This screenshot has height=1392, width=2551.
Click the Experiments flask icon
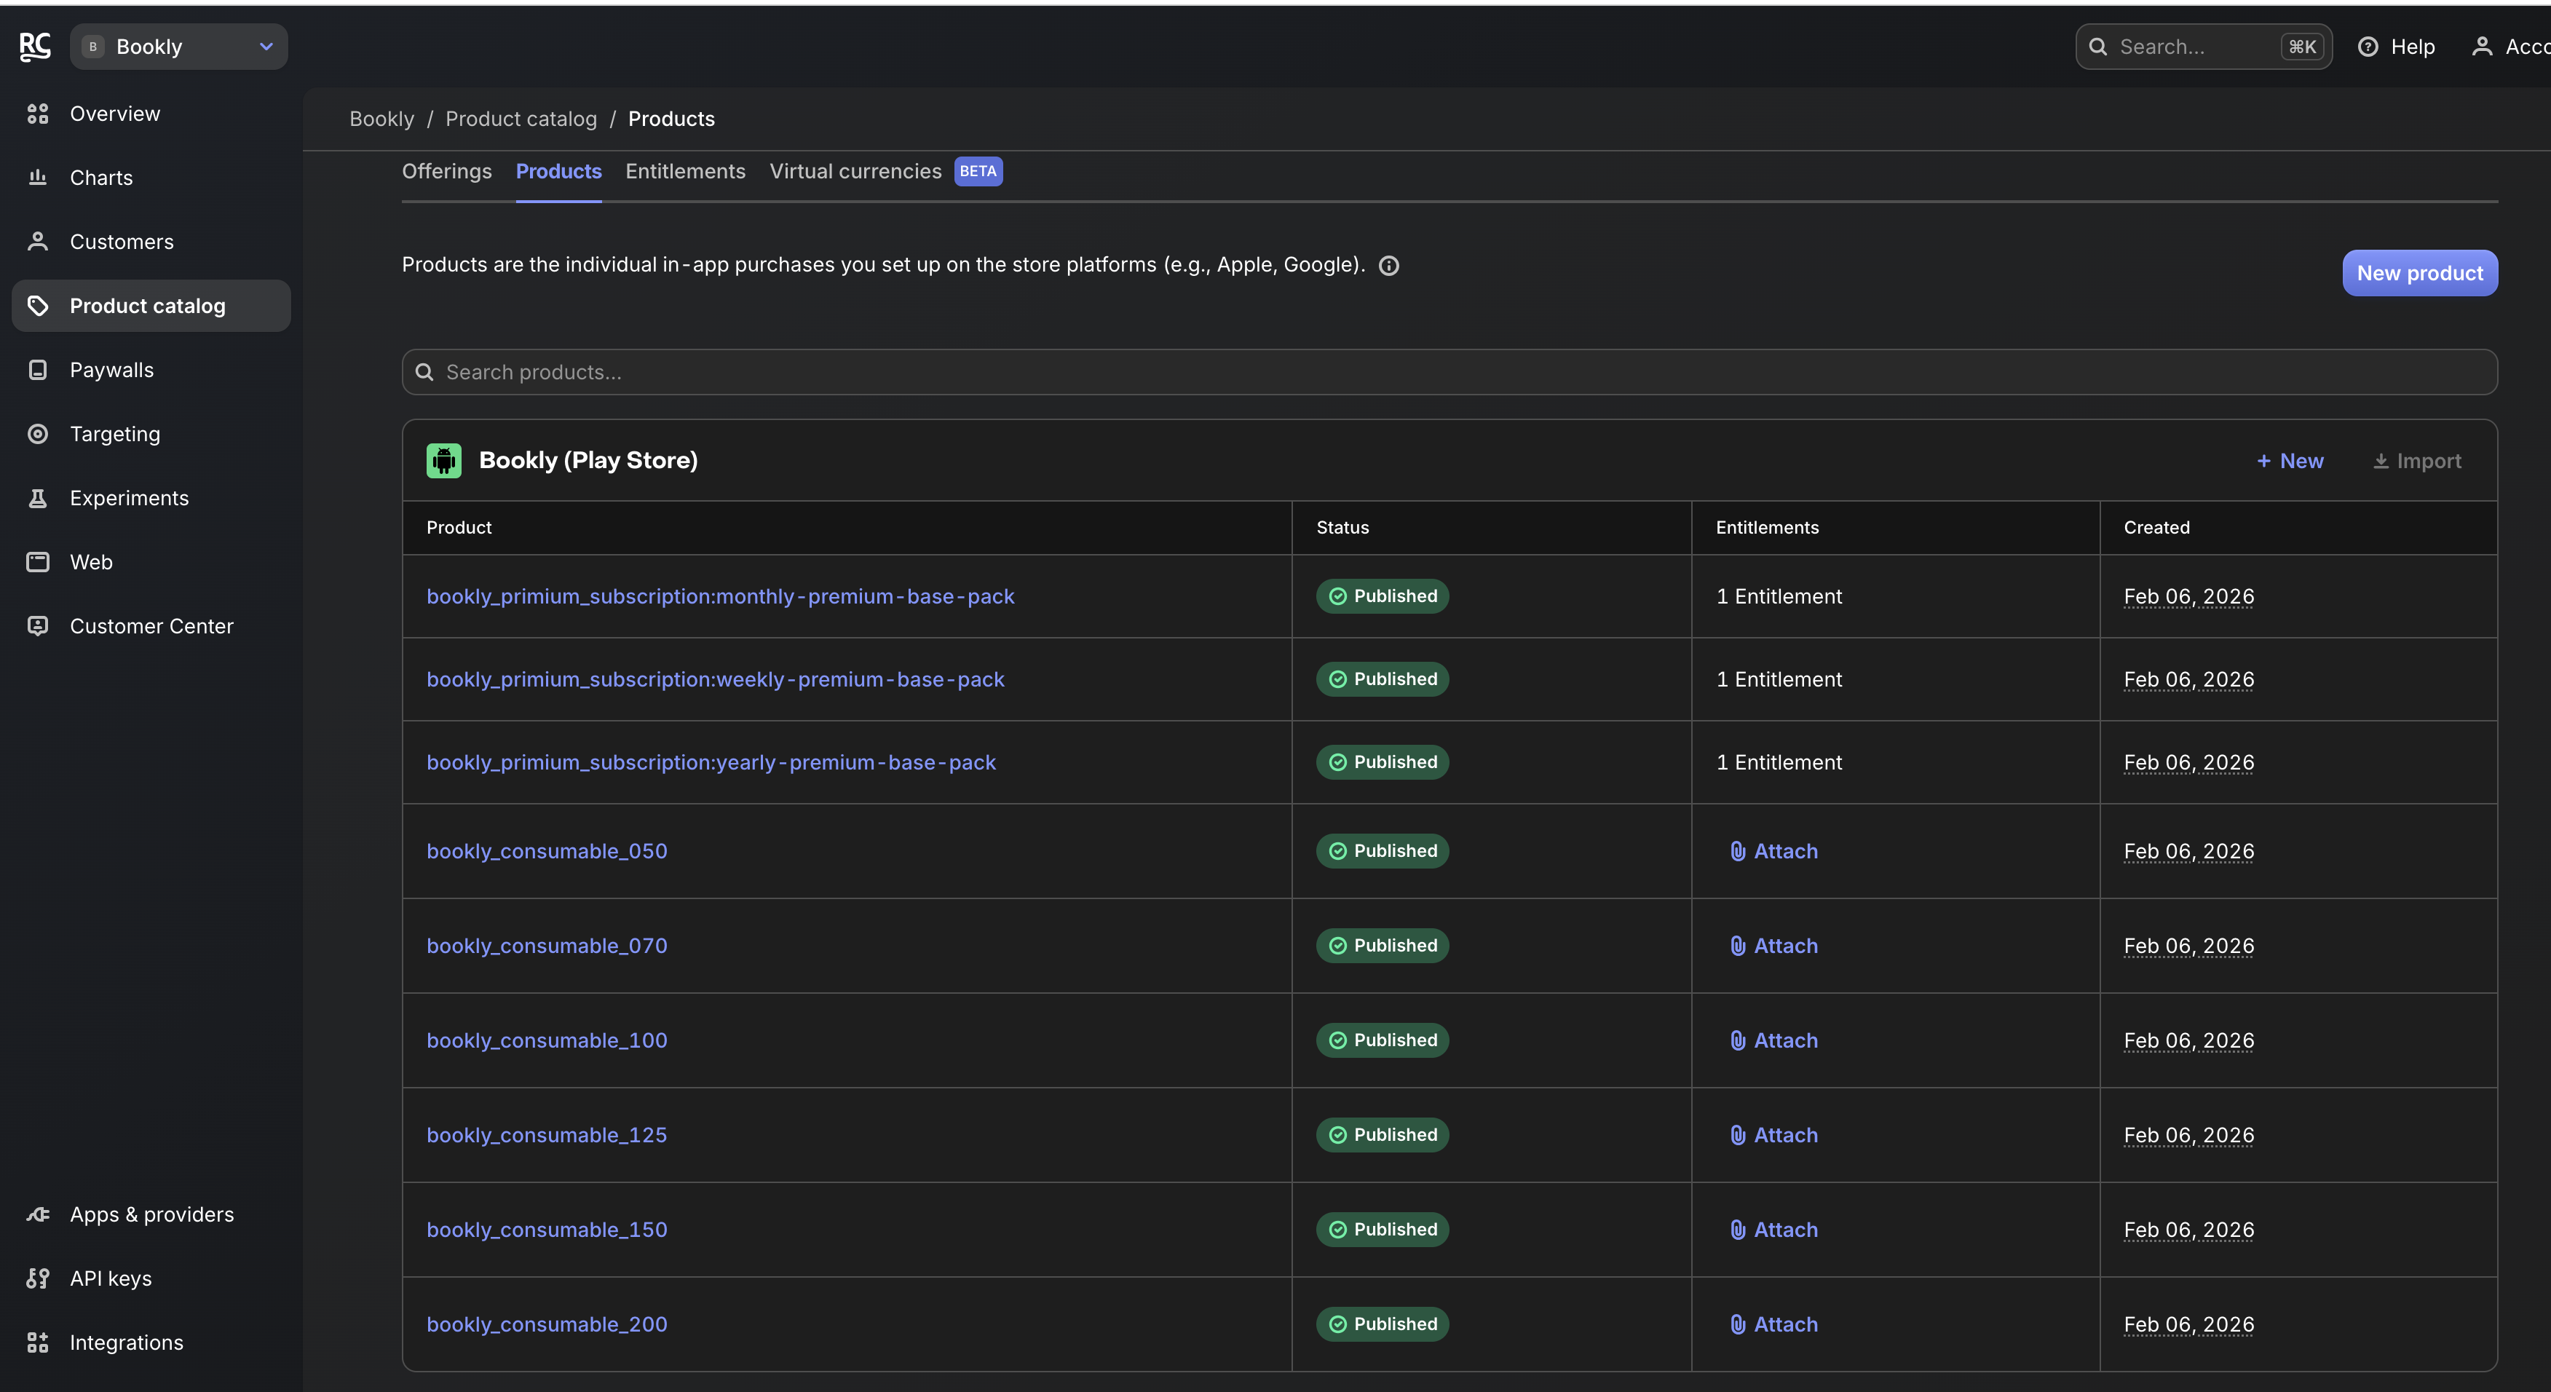[x=38, y=498]
